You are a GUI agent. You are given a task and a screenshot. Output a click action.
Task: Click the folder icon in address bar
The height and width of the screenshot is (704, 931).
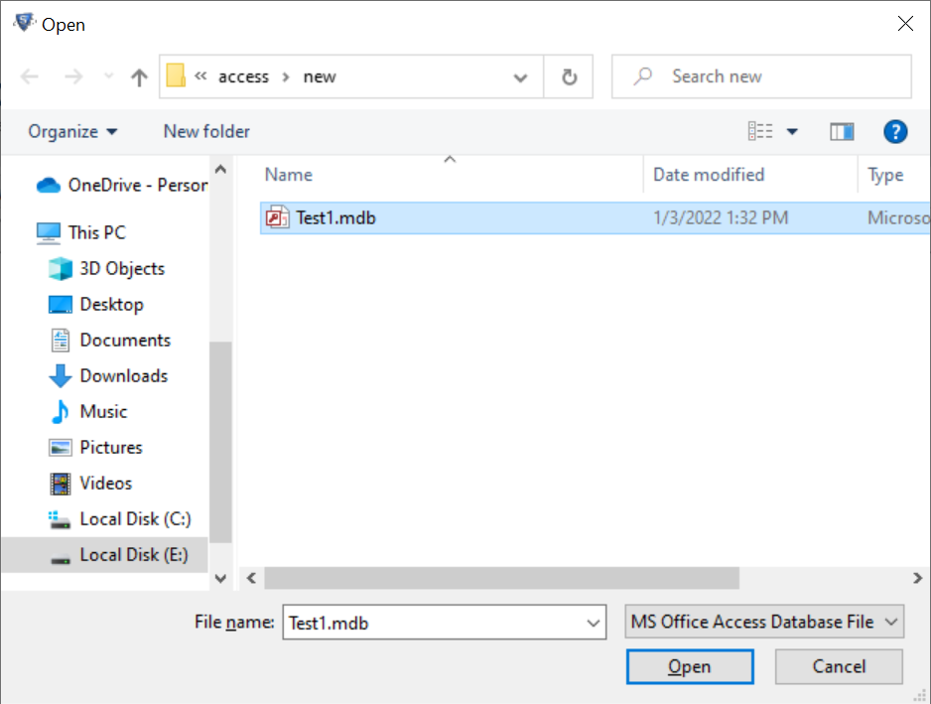coord(176,75)
